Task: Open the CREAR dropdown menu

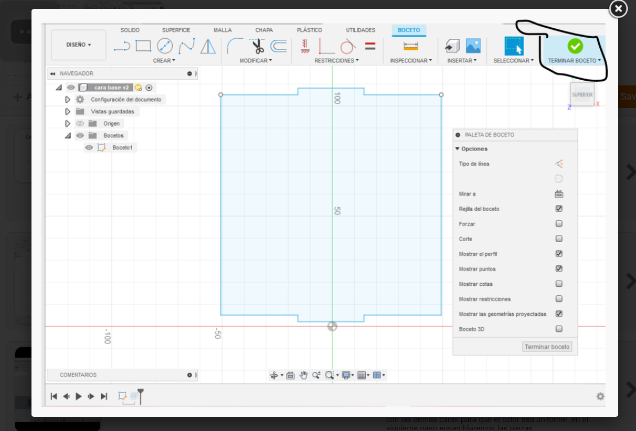Action: coord(164,61)
